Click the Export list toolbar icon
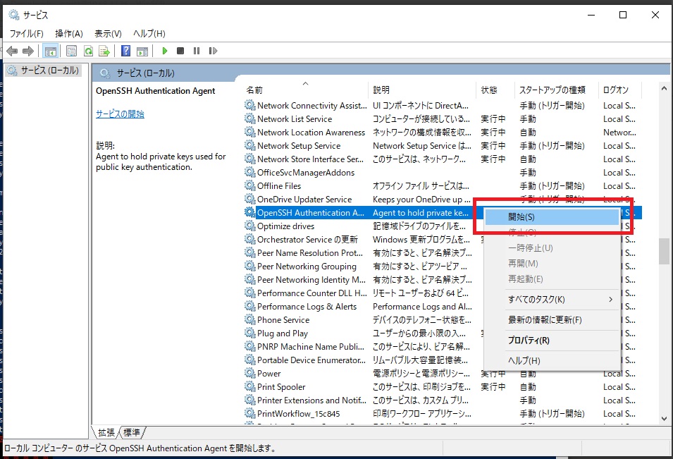673x459 pixels. [x=104, y=51]
